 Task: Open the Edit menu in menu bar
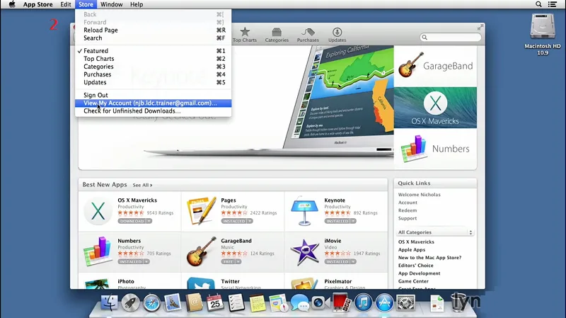(x=65, y=4)
